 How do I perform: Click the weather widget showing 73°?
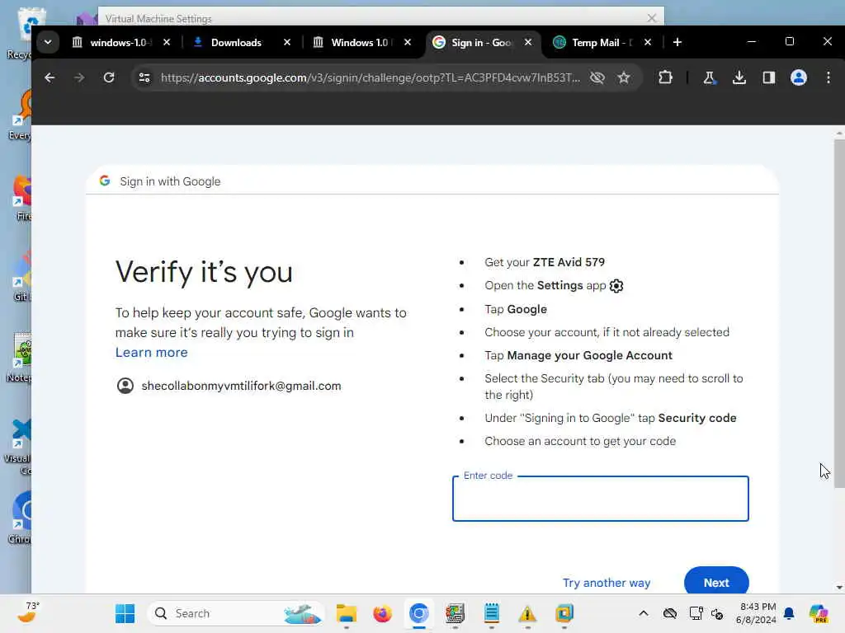pyautogui.click(x=28, y=612)
